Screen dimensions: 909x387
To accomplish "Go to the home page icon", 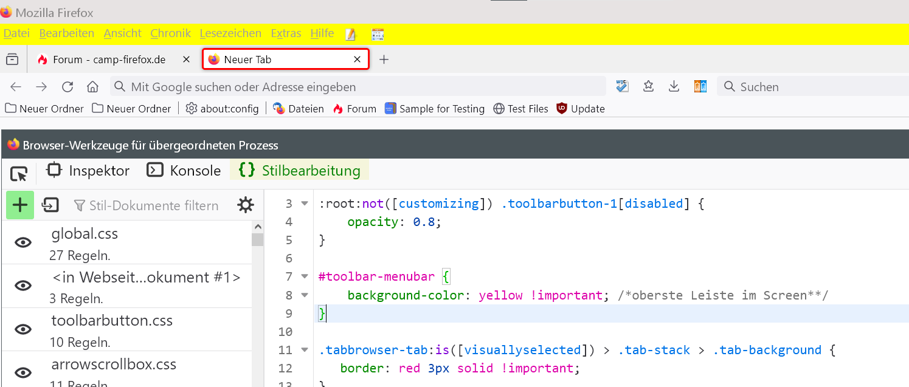I will [92, 87].
